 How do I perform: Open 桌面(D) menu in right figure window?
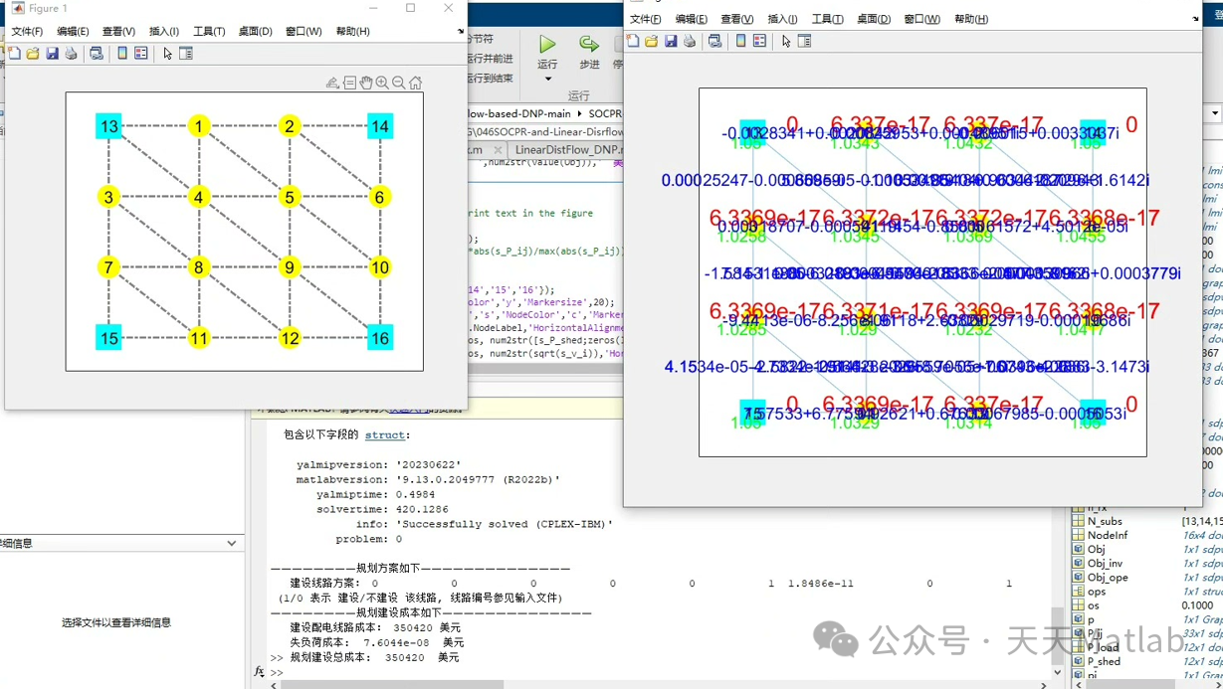coord(874,19)
